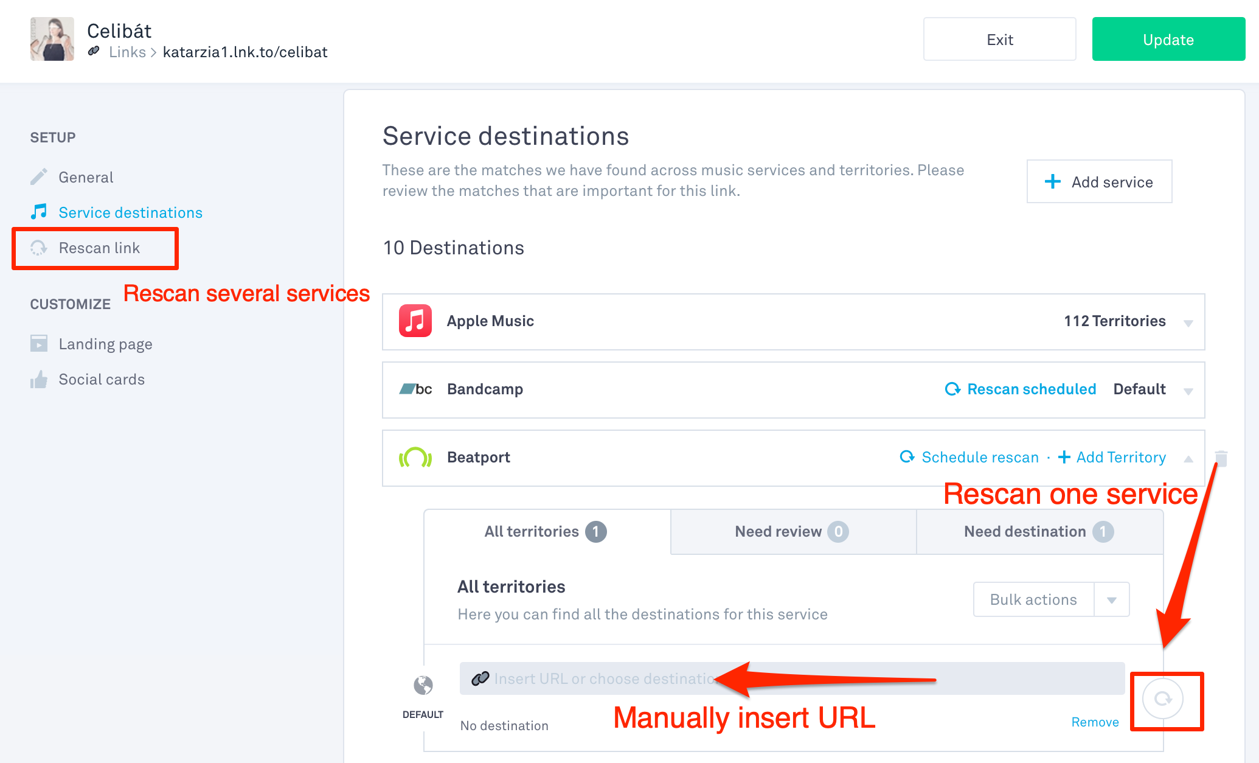Image resolution: width=1259 pixels, height=763 pixels.
Task: Click the circular rescan icon for default destination
Action: pos(1162,699)
